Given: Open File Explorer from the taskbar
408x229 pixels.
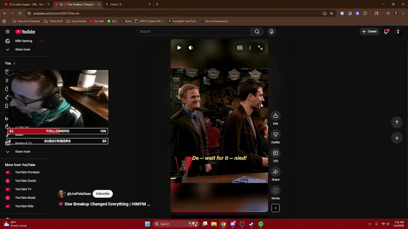Looking at the screenshot, I should click(214, 224).
